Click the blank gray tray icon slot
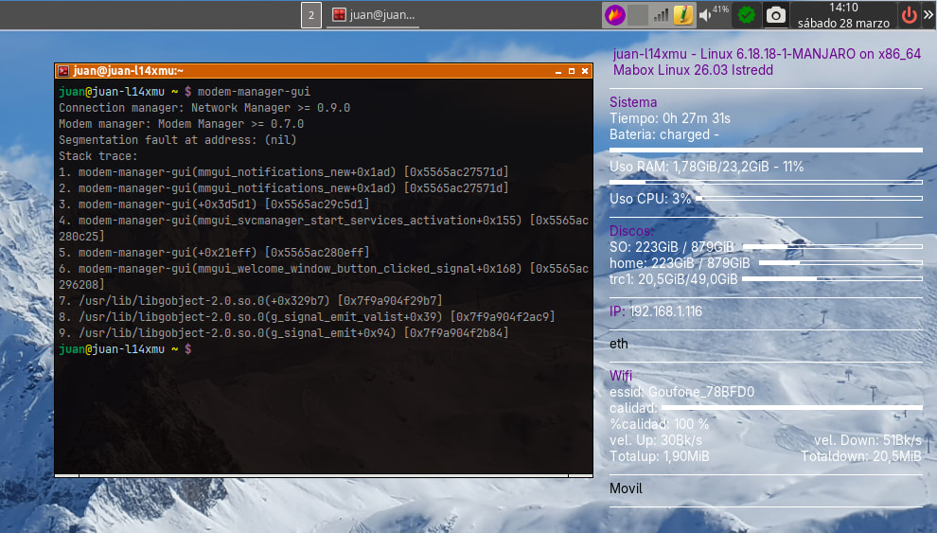This screenshot has height=533, width=937. 638,15
